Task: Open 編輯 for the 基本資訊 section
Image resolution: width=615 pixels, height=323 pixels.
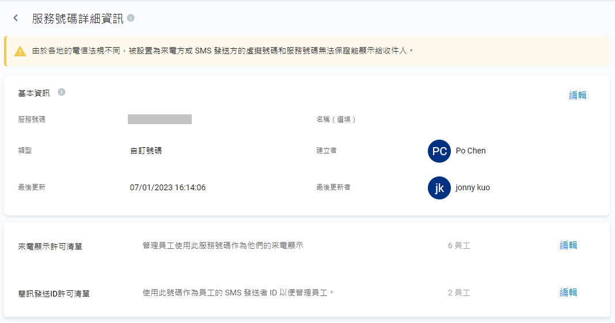Action: 577,95
